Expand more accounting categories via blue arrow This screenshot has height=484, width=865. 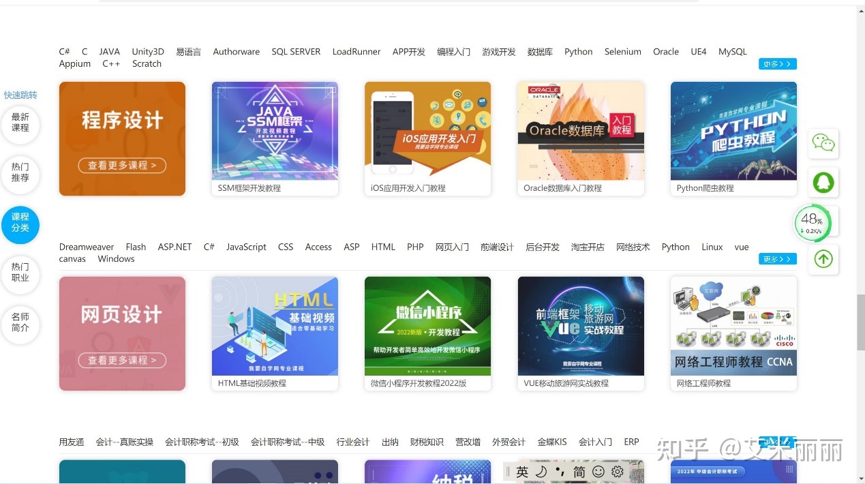coord(777,442)
